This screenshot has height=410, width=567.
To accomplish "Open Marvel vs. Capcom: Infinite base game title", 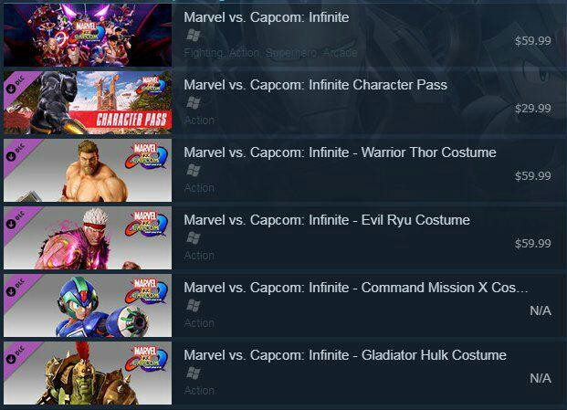I will click(x=267, y=17).
